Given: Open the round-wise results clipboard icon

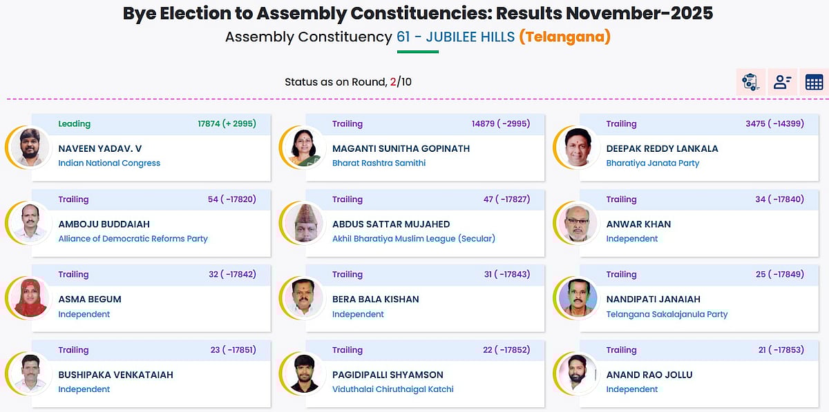Looking at the screenshot, I should [x=750, y=82].
